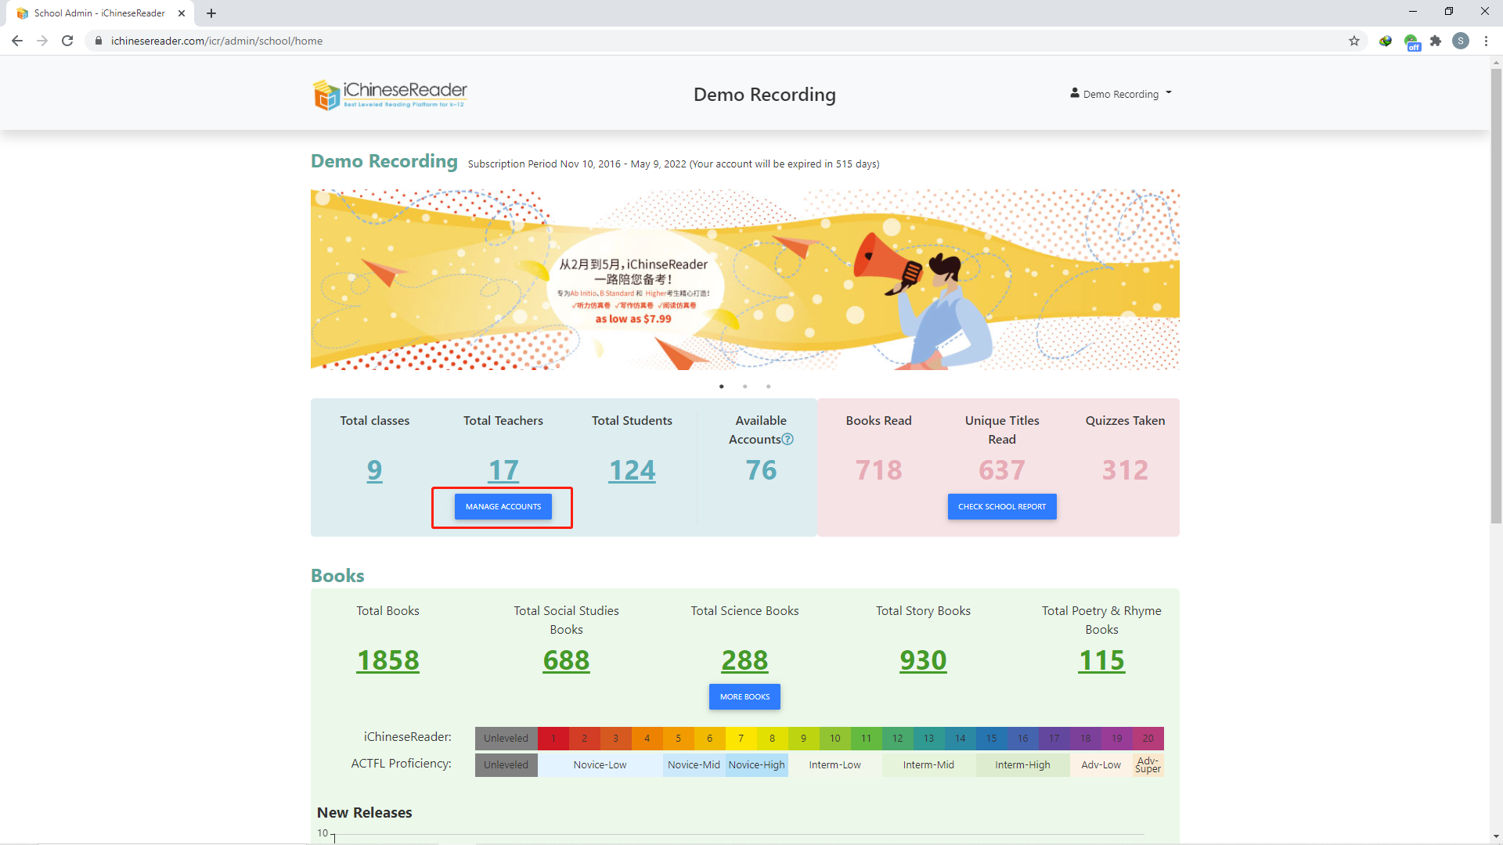Open Total Students count 124 link
The image size is (1503, 845).
point(632,470)
